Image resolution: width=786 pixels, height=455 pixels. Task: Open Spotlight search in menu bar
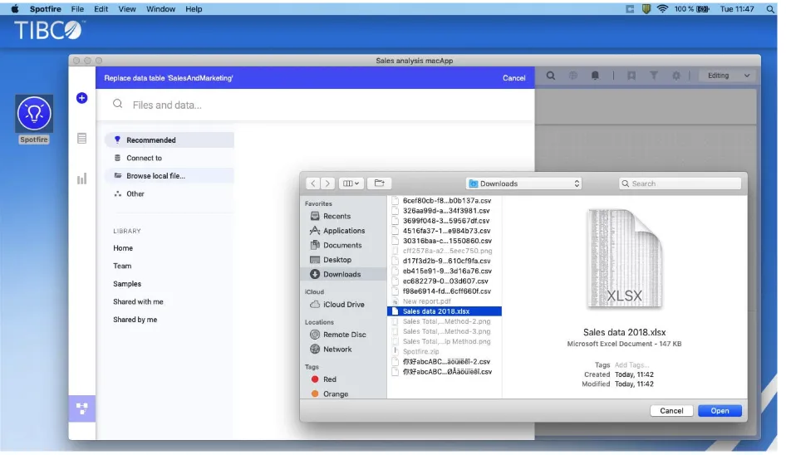click(770, 9)
